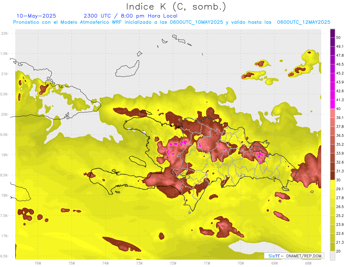Image resolution: width=346 pixels, height=267 pixels.
Task: Select the '43.9' colorbar label
Action: (x=340, y=82)
